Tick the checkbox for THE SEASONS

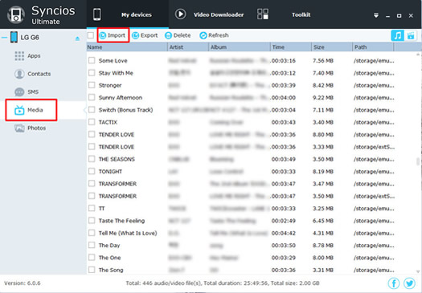pos(92,159)
